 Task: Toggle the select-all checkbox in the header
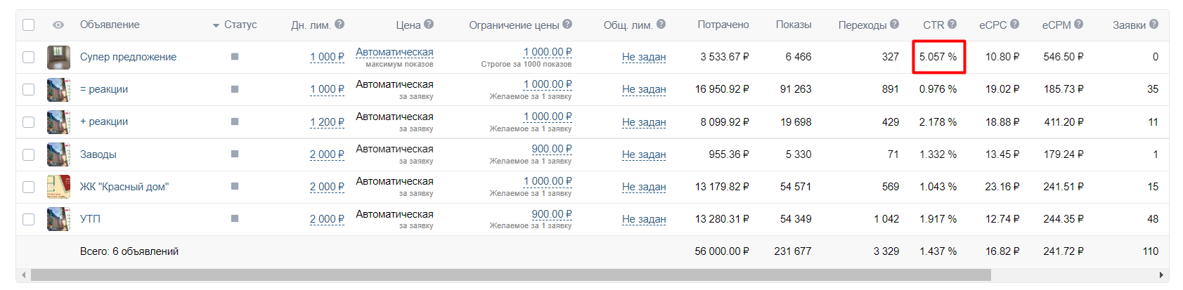pos(28,25)
